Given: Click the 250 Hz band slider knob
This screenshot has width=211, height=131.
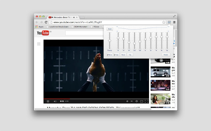Looking at the screenshot, I should (x=135, y=44).
